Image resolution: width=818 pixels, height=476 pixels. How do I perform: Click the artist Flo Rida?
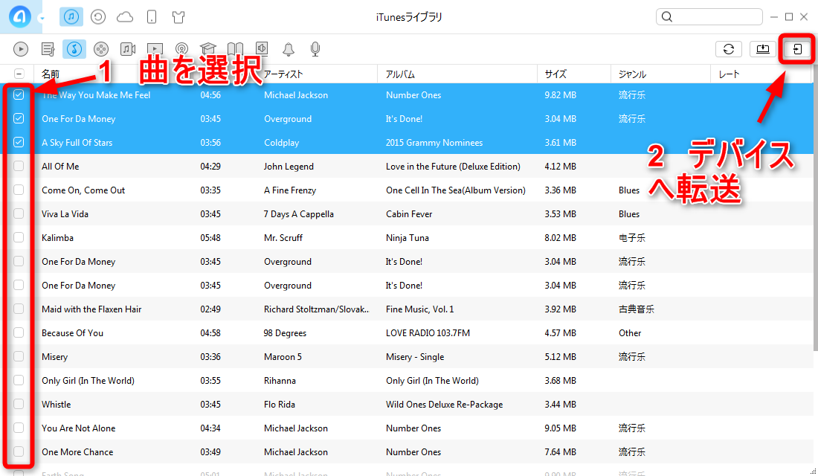click(280, 405)
